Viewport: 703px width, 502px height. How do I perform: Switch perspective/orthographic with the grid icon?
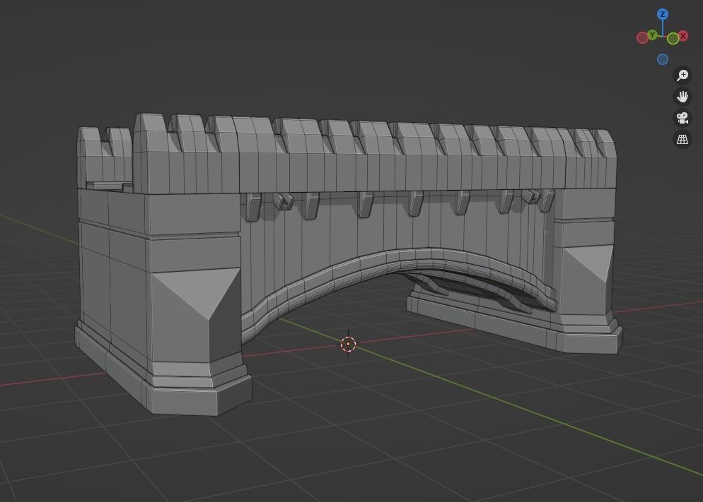[x=682, y=139]
